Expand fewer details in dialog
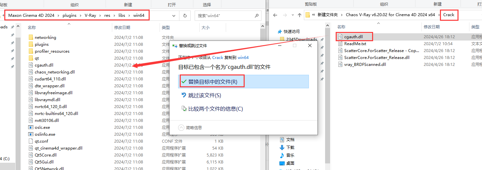Image resolution: width=482 pixels, height=170 pixels. click(x=190, y=127)
